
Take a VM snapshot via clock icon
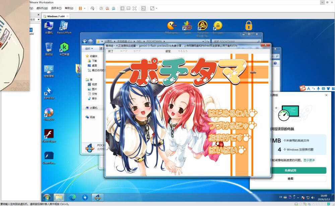click(101, 8)
